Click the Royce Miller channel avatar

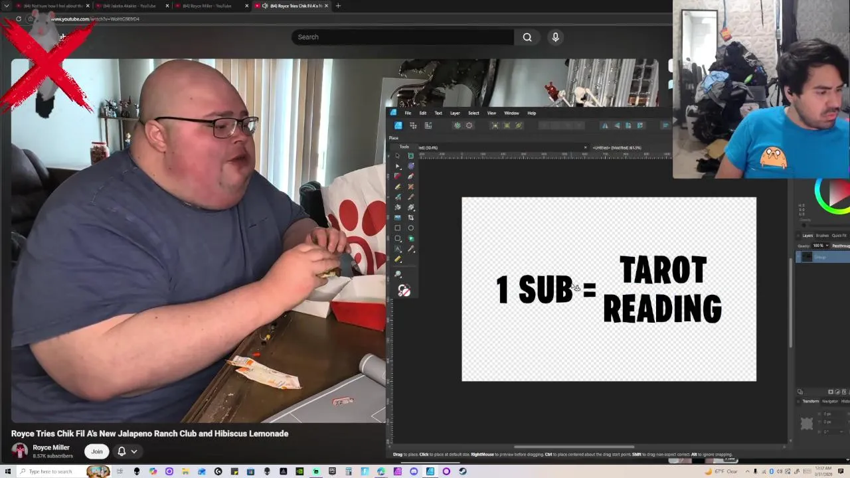[x=20, y=451]
